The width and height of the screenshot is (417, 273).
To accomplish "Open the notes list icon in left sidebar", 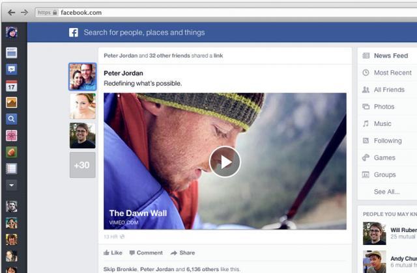I will pos(12,168).
